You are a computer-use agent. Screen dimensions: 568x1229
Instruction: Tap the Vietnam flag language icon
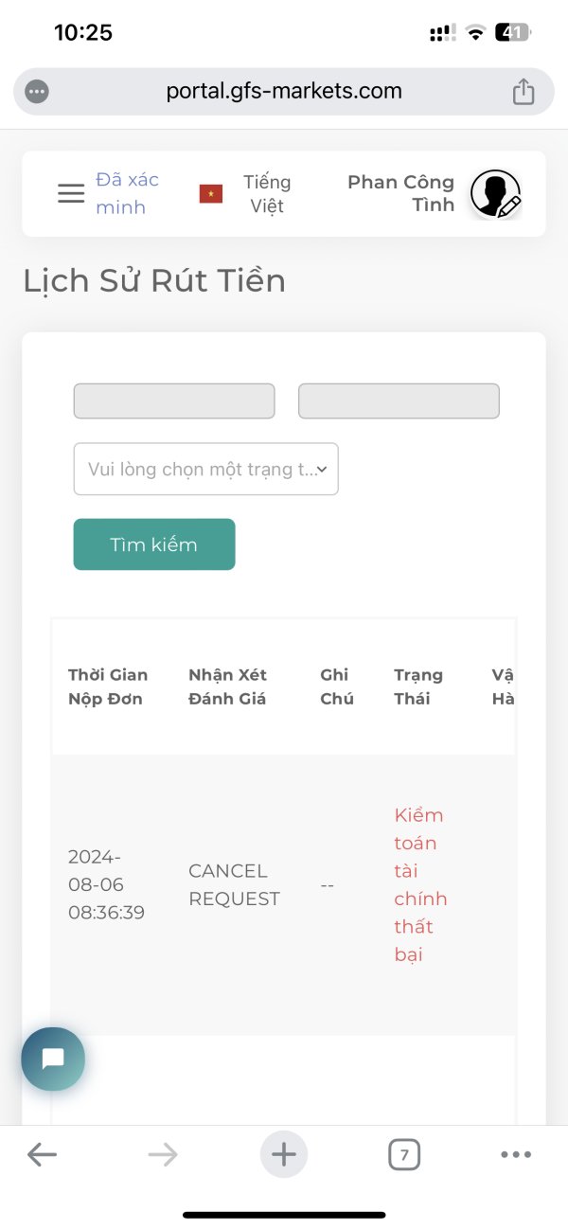(210, 194)
